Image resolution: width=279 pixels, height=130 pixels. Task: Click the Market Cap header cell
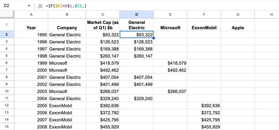[x=103, y=25]
